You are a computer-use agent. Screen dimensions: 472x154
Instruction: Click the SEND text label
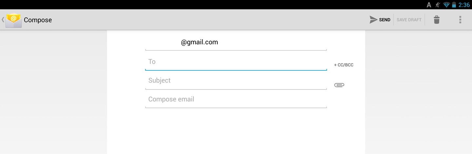click(x=384, y=20)
